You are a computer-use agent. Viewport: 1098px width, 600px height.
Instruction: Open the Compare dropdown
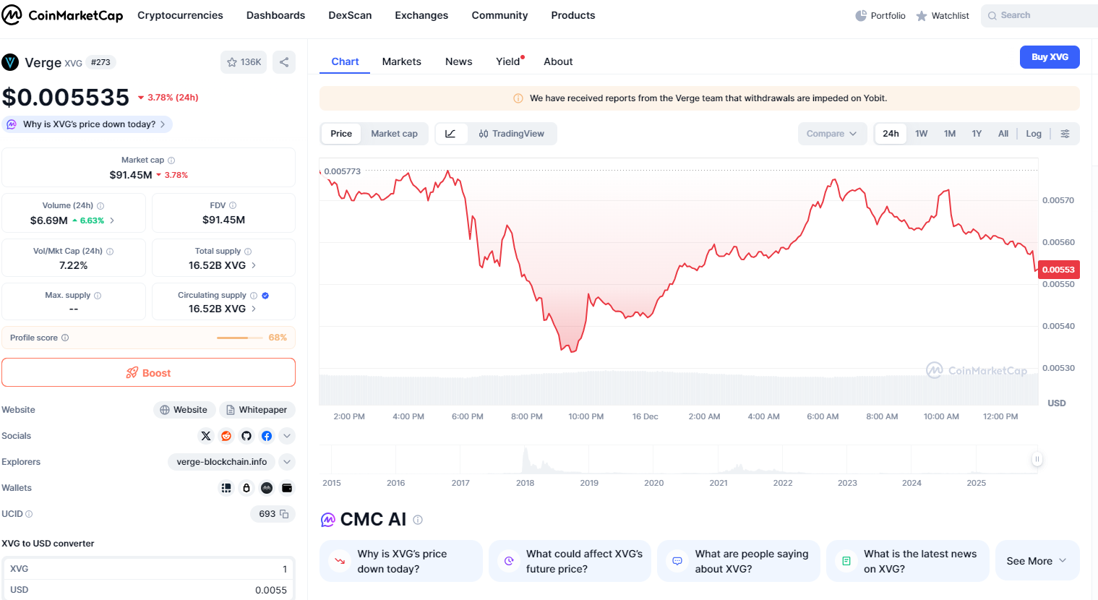click(831, 134)
